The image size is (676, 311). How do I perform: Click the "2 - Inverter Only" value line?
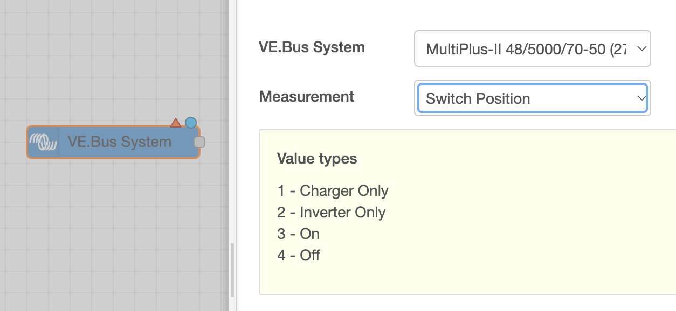point(332,213)
